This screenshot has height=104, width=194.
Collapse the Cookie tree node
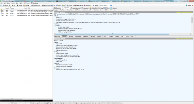tap(55, 25)
